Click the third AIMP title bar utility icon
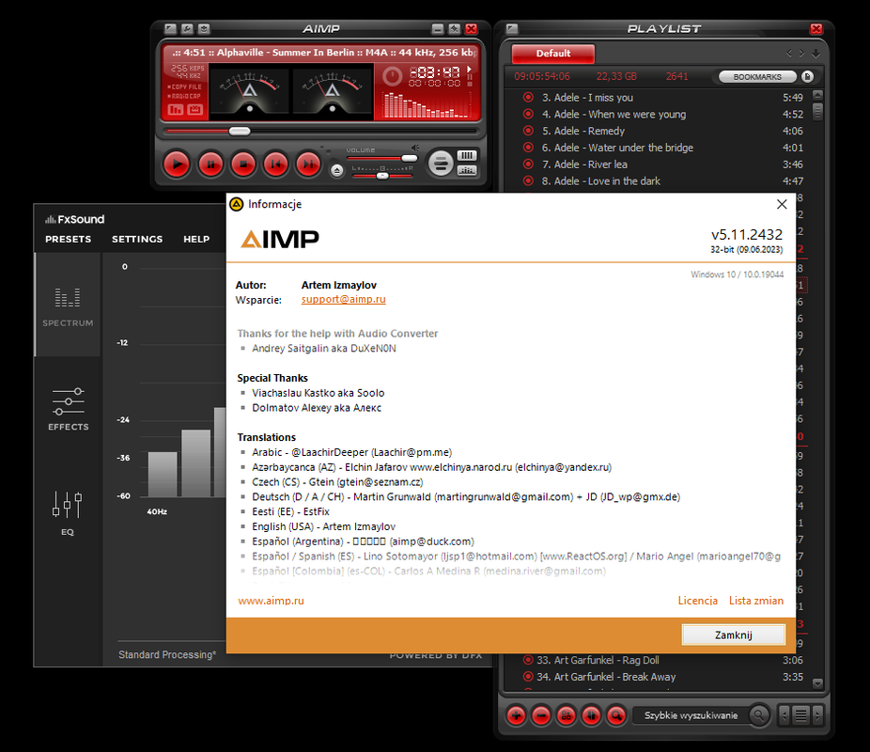 [204, 29]
